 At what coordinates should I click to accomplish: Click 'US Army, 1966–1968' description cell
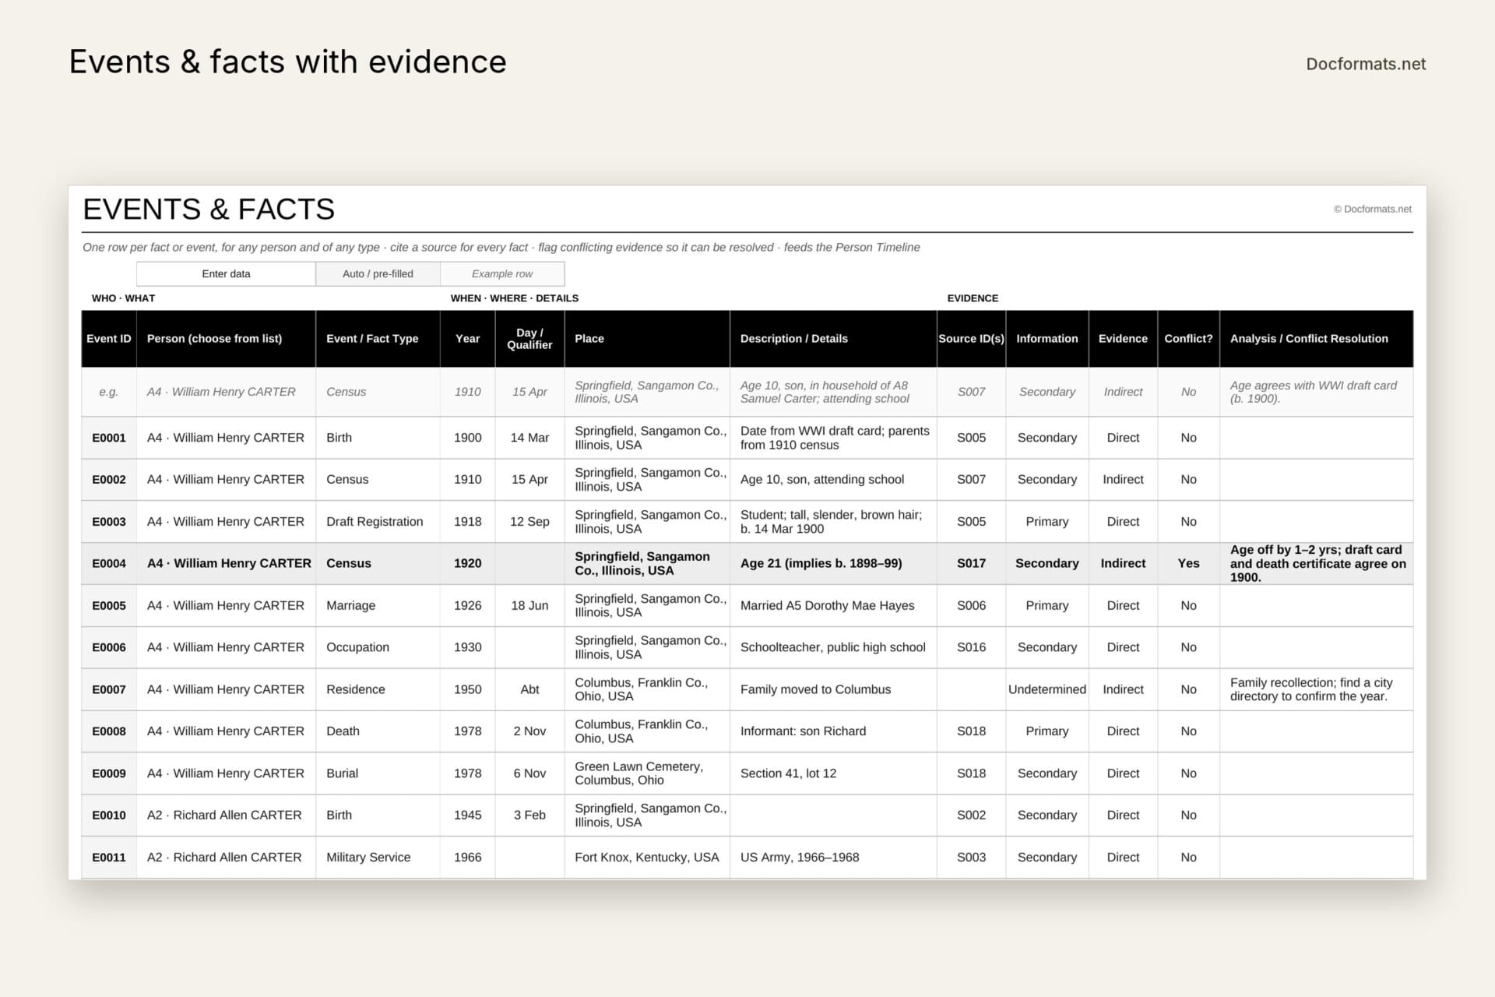pos(833,858)
